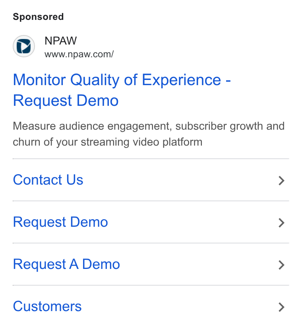The width and height of the screenshot is (302, 327).
Task: Click the chevron next to Customers
Action: tap(281, 307)
